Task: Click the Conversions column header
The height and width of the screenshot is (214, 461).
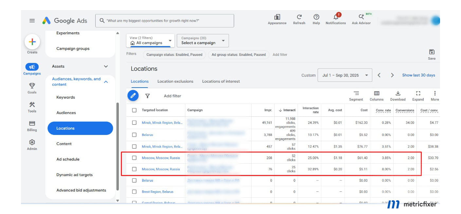Action: (x=405, y=110)
